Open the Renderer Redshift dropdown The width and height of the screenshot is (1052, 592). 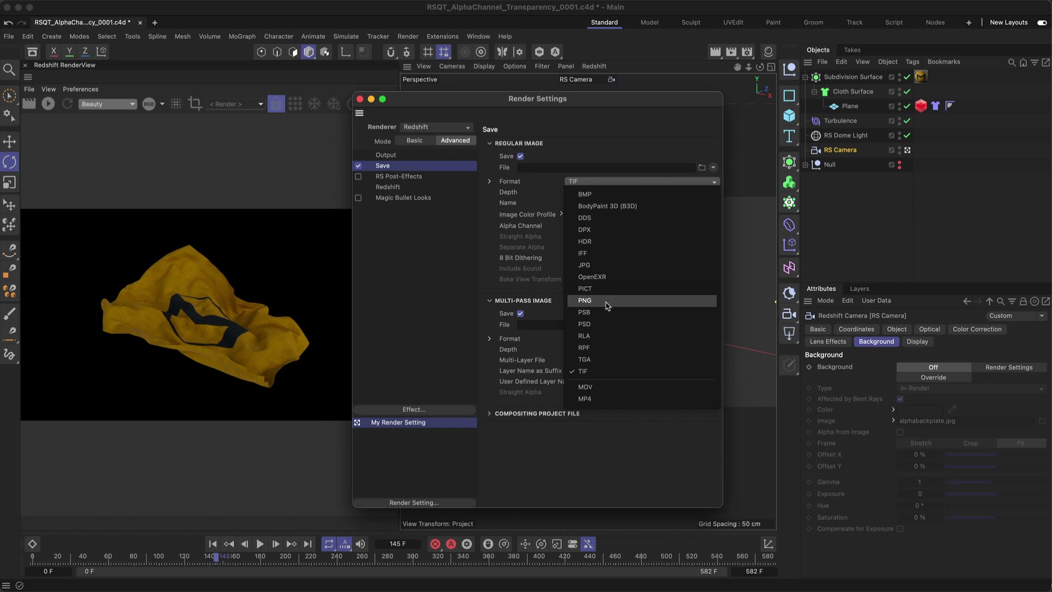[x=436, y=127]
